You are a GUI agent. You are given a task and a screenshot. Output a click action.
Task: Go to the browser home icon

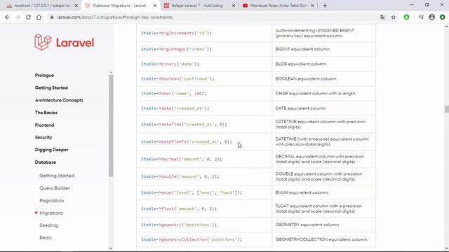click(39, 17)
